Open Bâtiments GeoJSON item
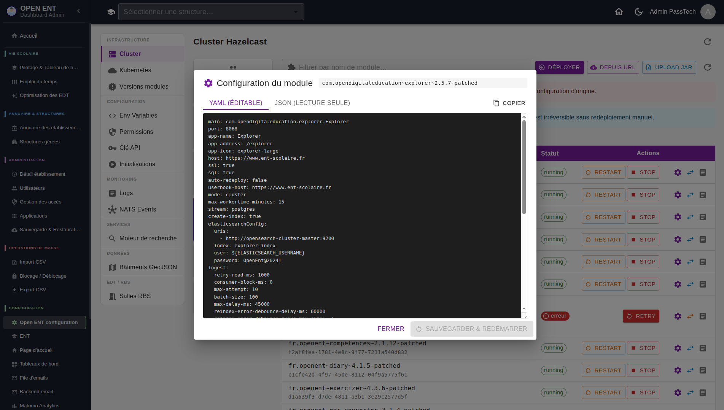 (142, 267)
